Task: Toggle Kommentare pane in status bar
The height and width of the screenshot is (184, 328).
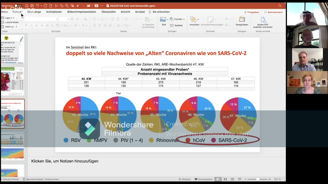Action: pyautogui.click(x=203, y=179)
